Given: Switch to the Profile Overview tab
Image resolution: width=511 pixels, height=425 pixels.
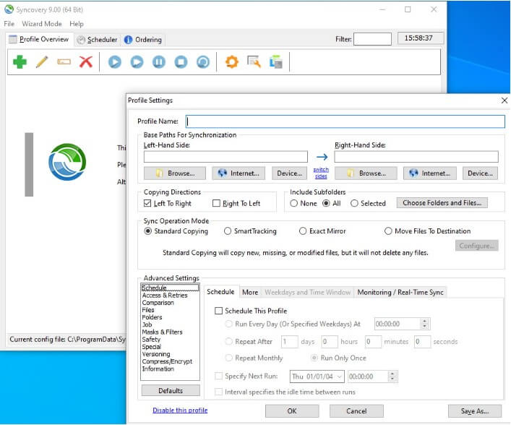Looking at the screenshot, I should coord(39,40).
